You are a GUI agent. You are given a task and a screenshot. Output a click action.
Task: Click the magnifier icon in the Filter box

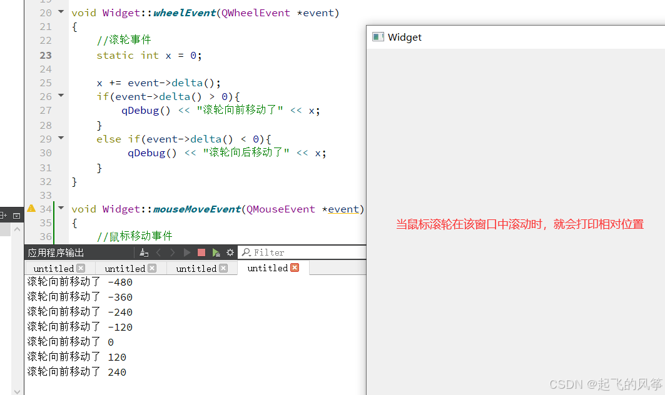click(246, 252)
